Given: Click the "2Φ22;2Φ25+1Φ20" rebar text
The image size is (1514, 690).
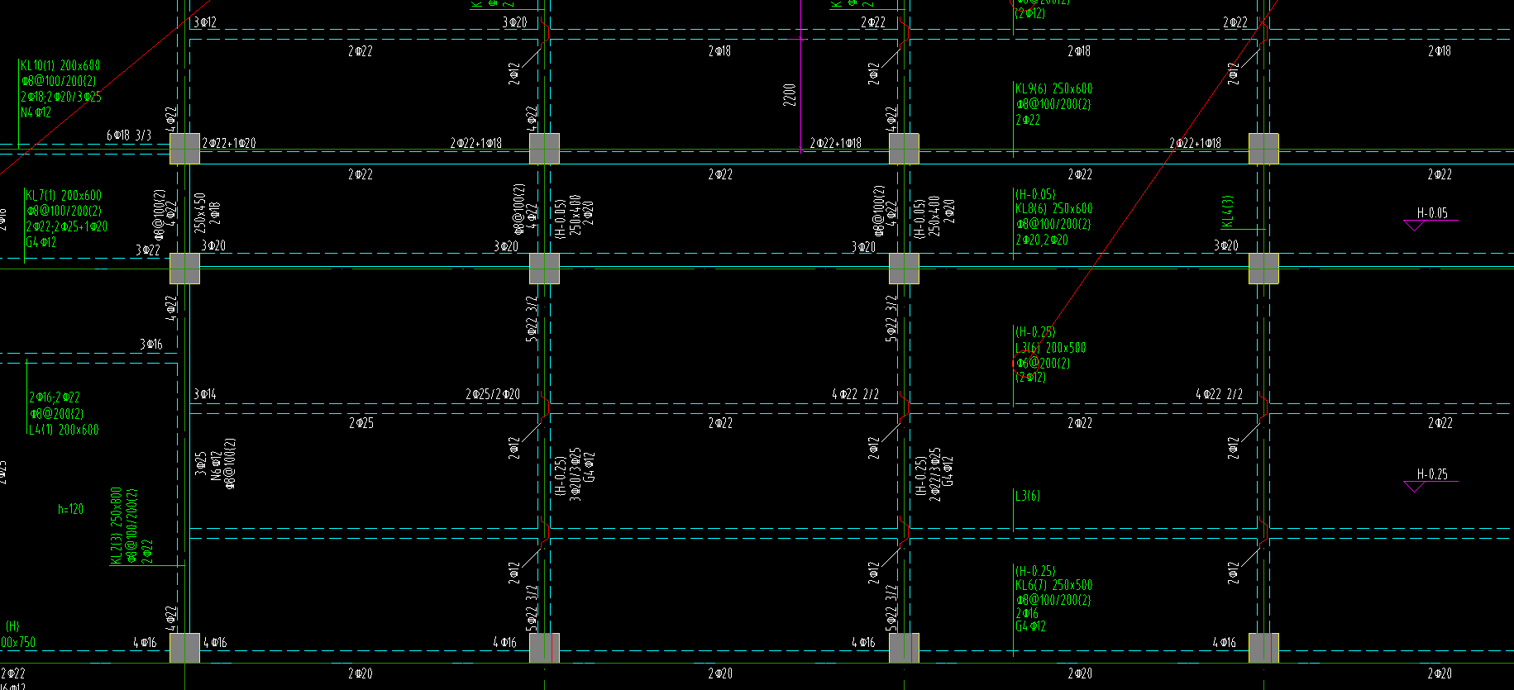Looking at the screenshot, I should (x=67, y=226).
